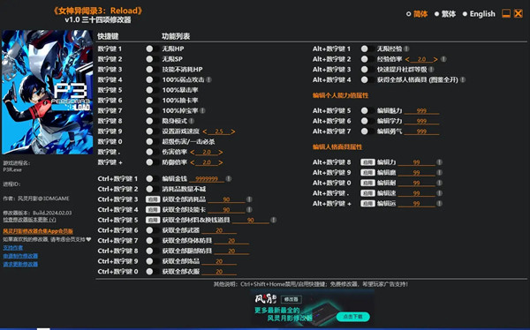Click 应用 button in the Alt+数字键 + row
Screen dimensions: 530x330
(367, 203)
